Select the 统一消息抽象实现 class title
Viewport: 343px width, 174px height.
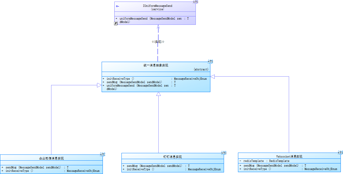[x=156, y=65]
